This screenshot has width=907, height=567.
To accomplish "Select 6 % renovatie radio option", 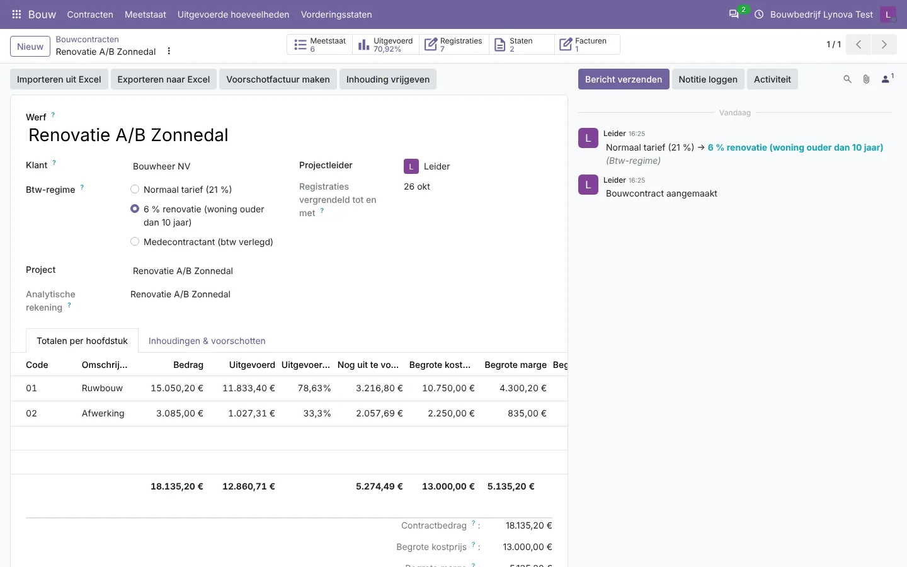I will [135, 209].
